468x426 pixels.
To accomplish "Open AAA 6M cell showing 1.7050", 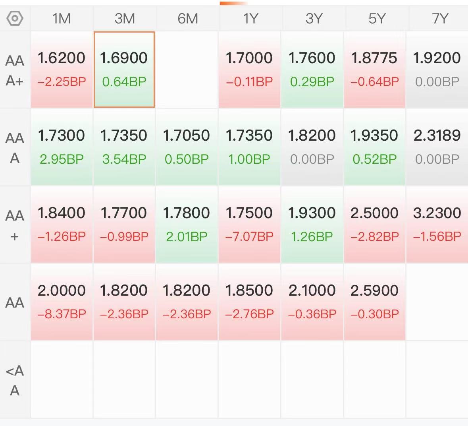I will [x=187, y=147].
